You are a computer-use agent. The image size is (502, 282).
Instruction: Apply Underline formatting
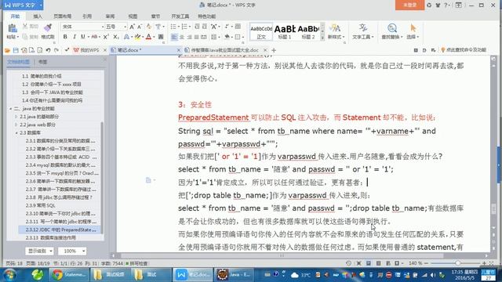pyautogui.click(x=83, y=37)
